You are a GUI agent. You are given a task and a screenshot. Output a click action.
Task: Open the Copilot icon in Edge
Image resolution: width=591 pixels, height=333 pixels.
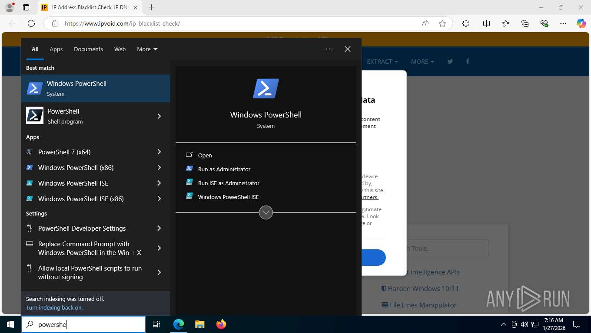[x=581, y=23]
